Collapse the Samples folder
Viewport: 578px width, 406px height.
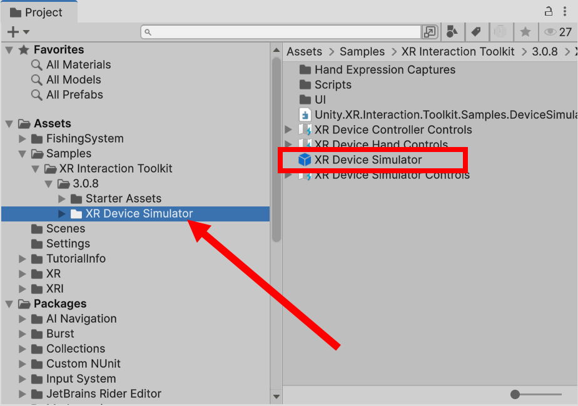point(23,154)
